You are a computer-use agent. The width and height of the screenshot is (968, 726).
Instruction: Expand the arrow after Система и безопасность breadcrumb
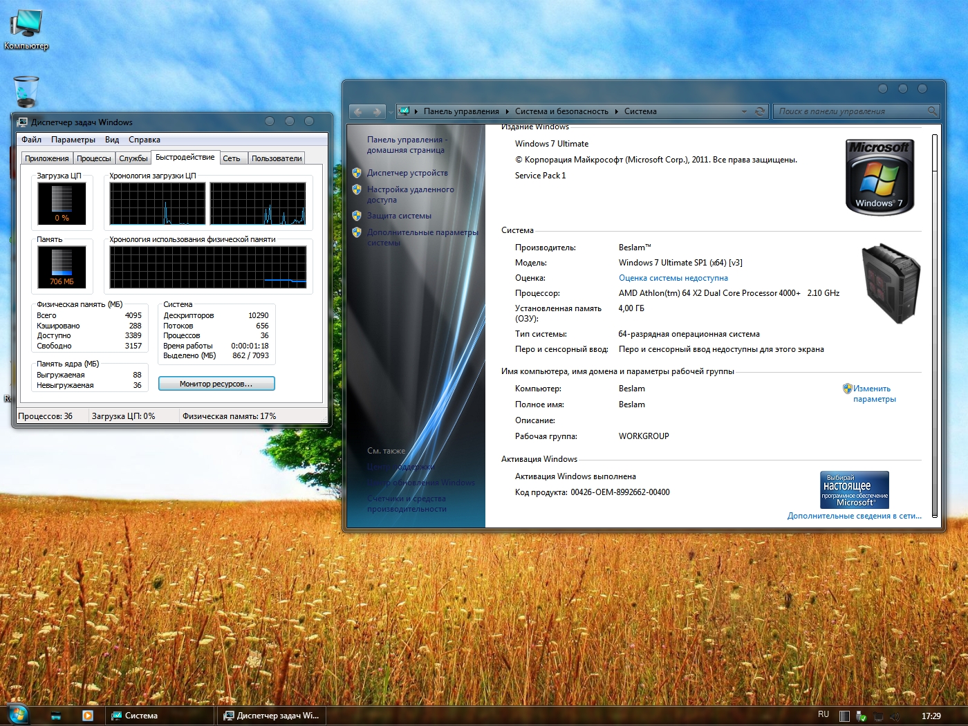coord(616,111)
